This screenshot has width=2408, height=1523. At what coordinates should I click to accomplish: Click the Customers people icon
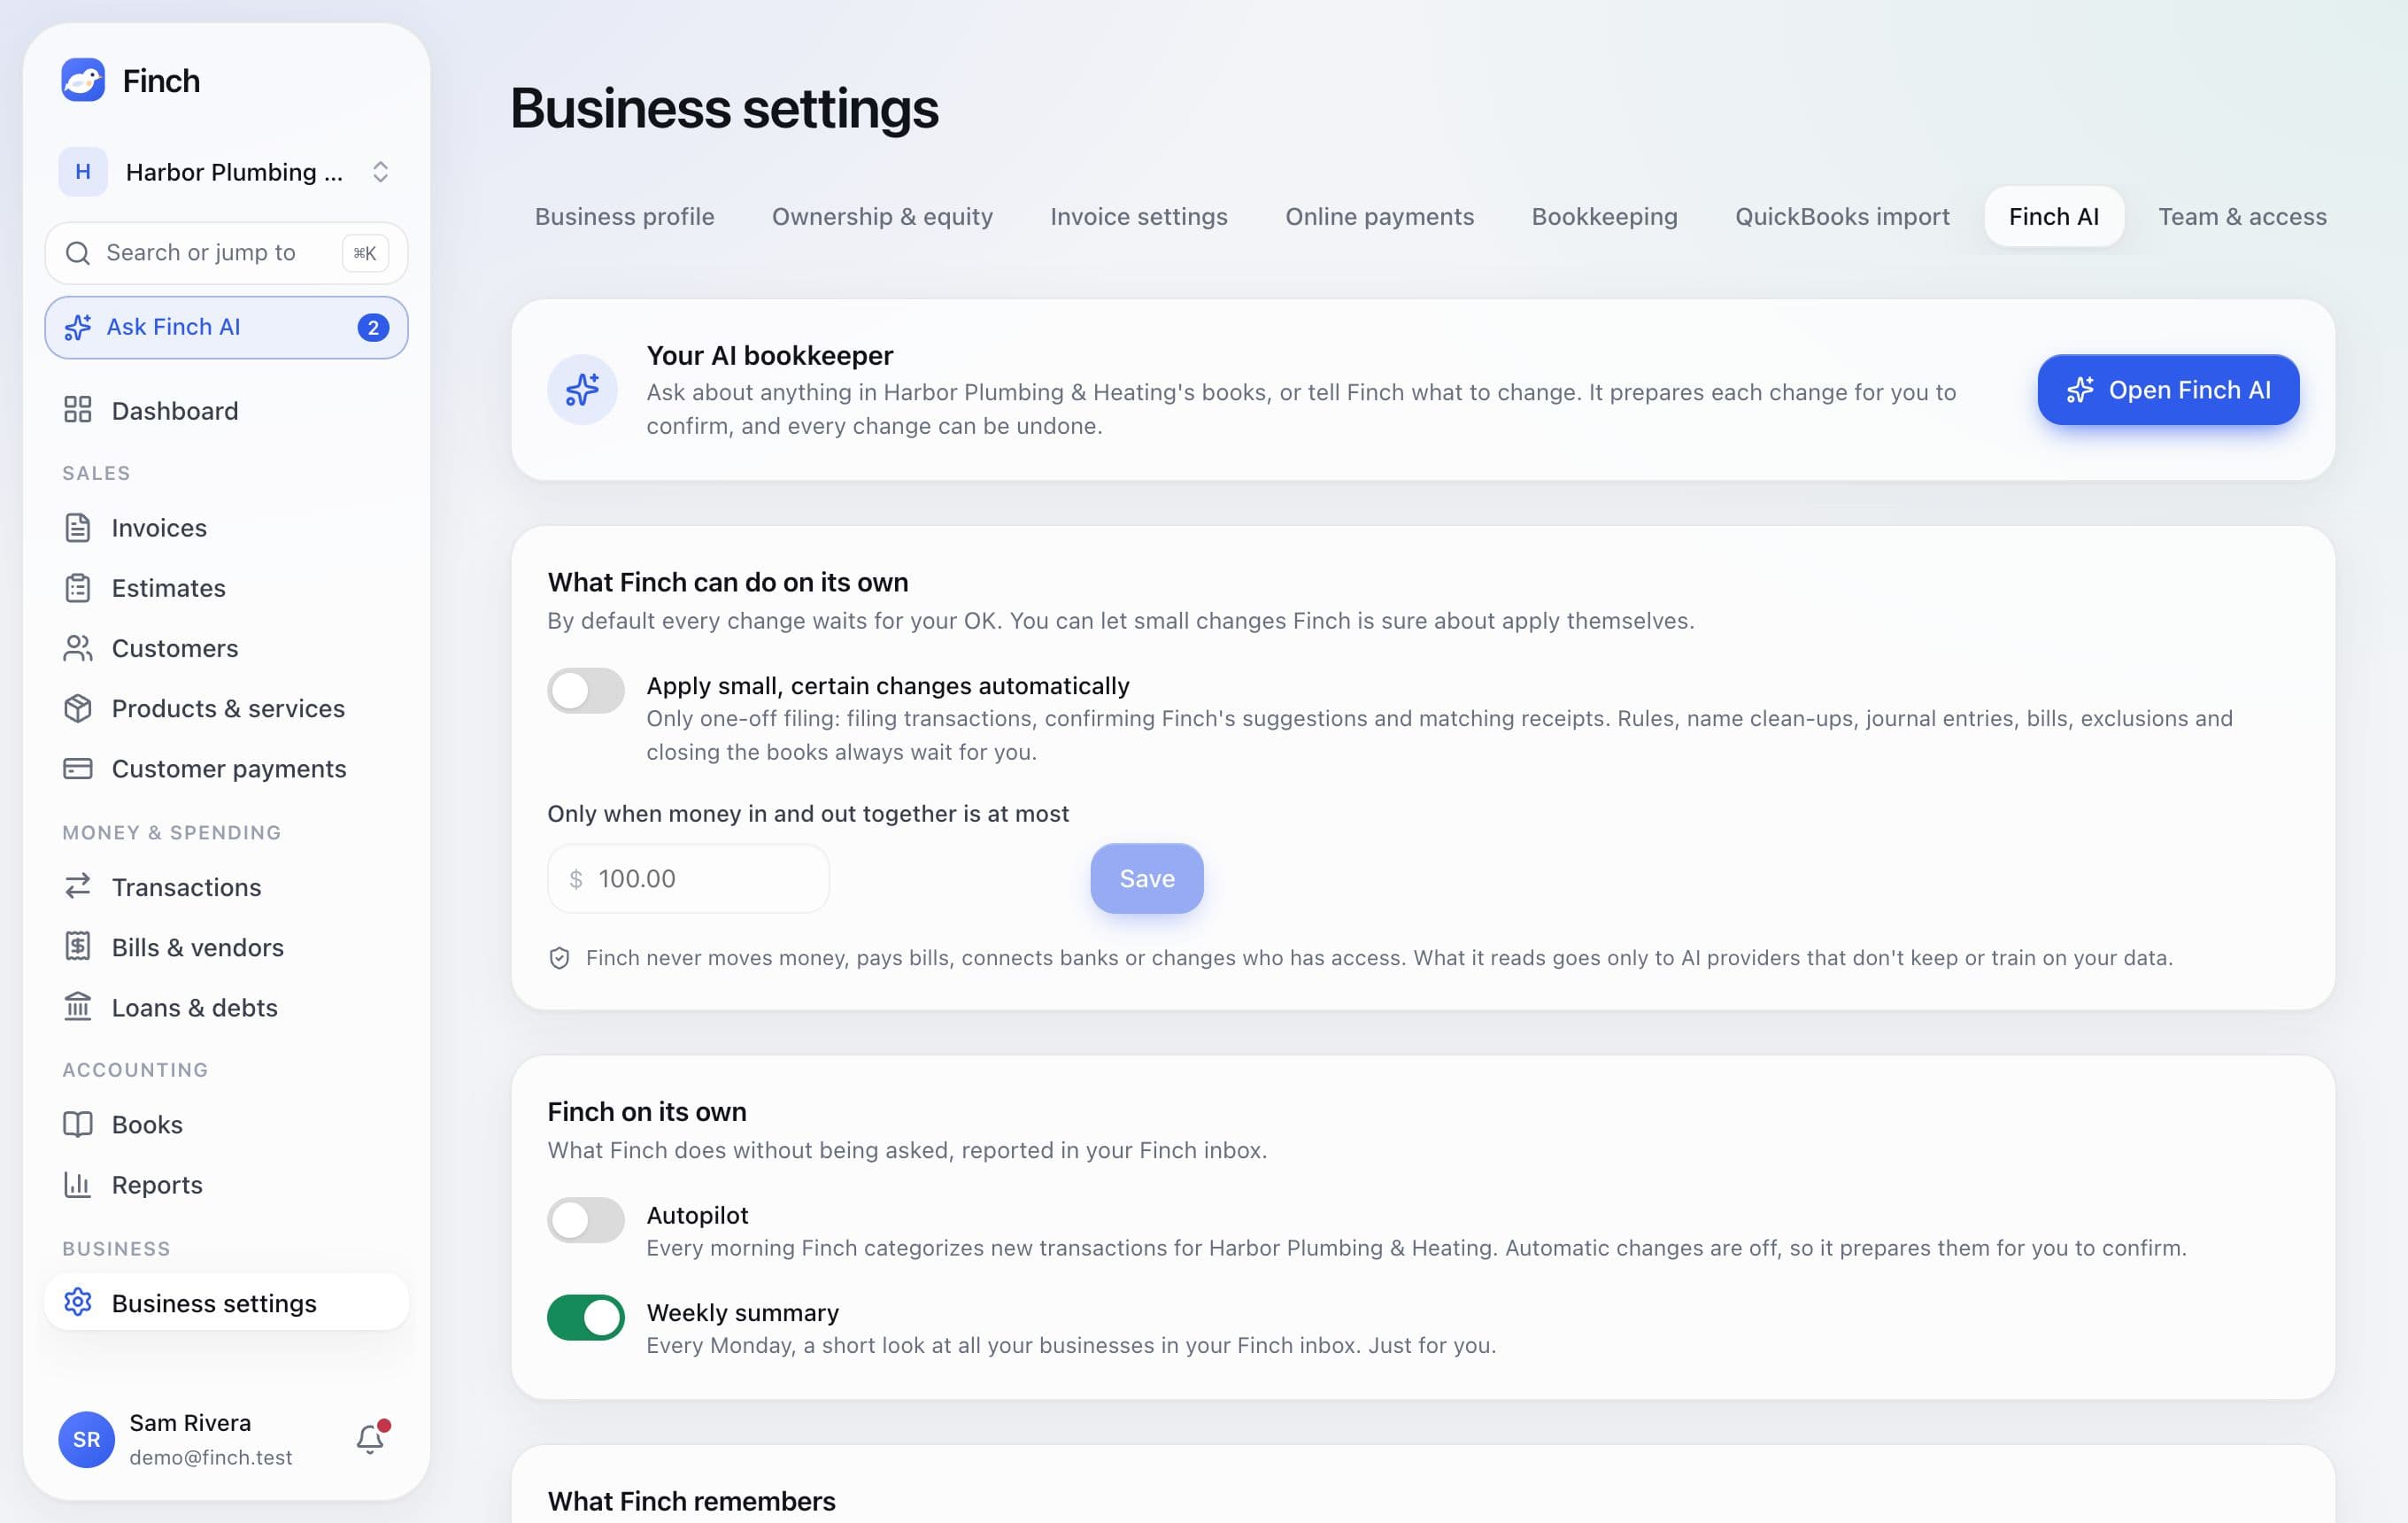click(78, 648)
